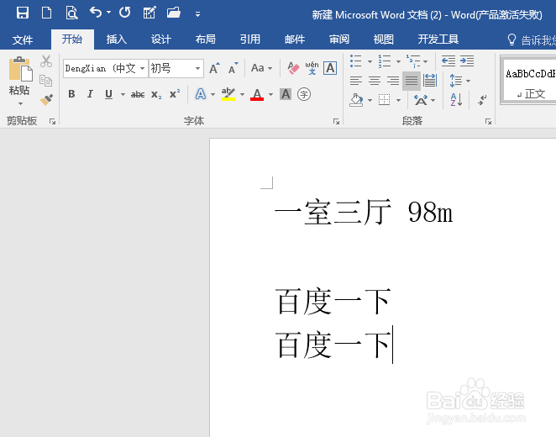Apply Distributed alignment
Viewport: 556px width, 437px height.
tap(430, 81)
